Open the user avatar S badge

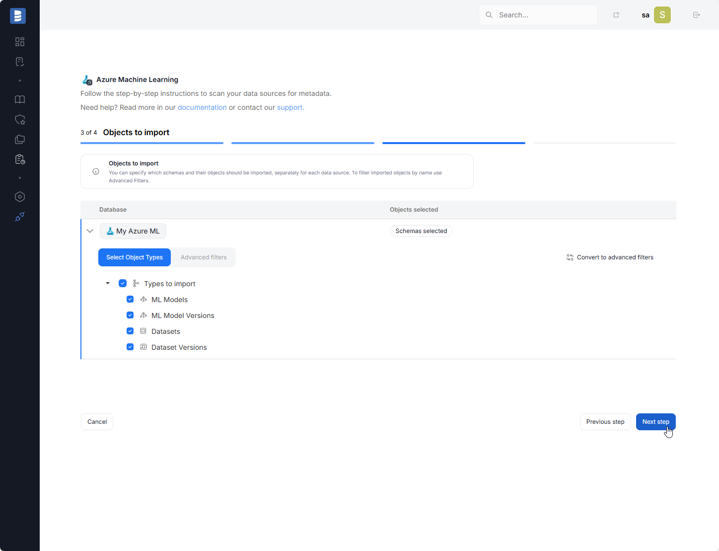(x=662, y=15)
